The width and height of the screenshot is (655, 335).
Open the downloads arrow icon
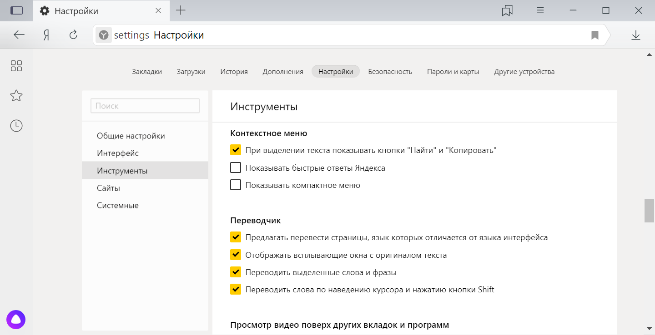pos(636,35)
